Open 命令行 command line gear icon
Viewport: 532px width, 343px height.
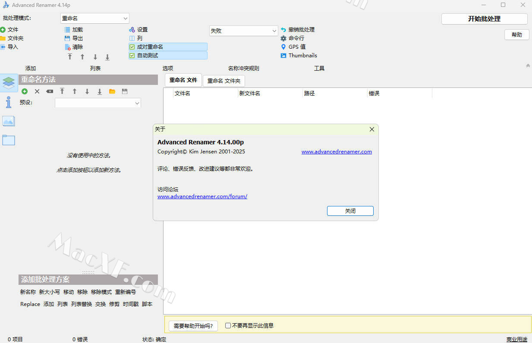pos(283,38)
